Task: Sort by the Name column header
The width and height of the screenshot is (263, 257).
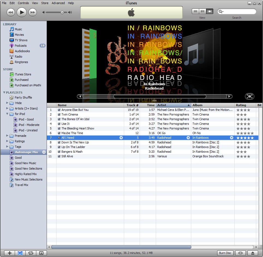Action: 90,105
